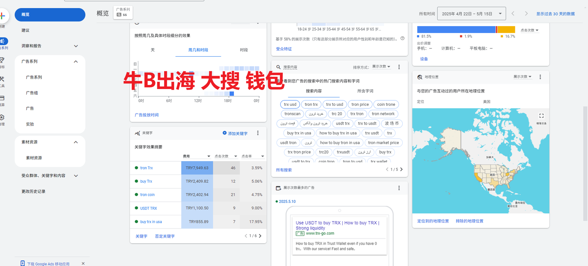Open the Audience characteristics link
588x266 pixels.
284,49
